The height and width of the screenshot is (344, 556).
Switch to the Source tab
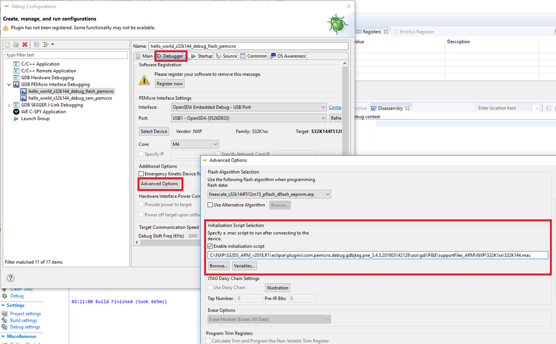[x=226, y=56]
